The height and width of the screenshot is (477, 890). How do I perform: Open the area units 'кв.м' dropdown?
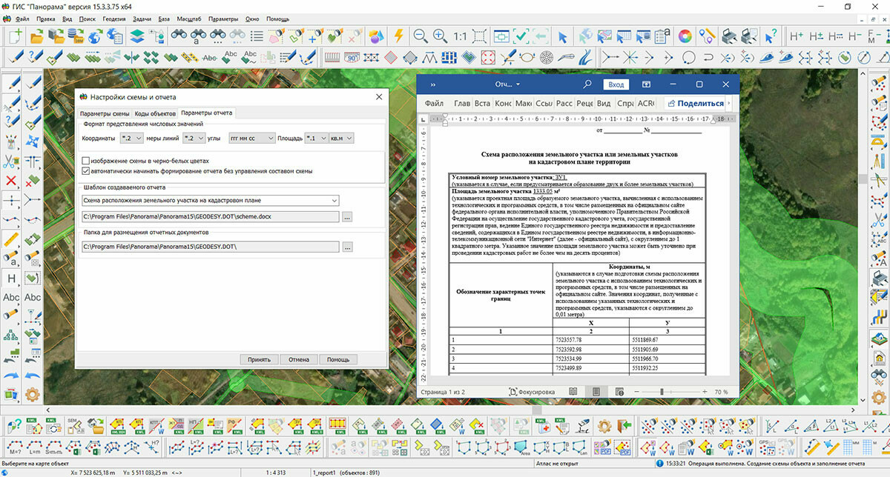(x=349, y=138)
